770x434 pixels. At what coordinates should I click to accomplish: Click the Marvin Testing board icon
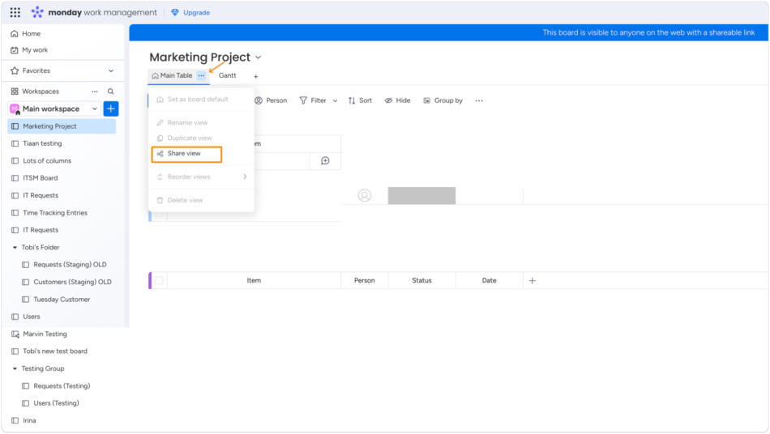click(x=15, y=334)
